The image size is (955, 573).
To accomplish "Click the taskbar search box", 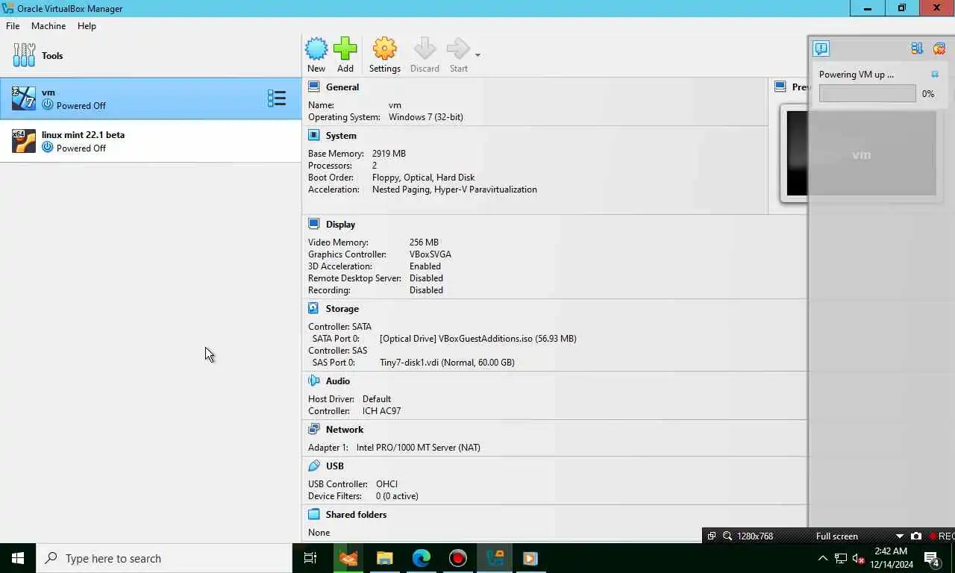I will pos(164,558).
